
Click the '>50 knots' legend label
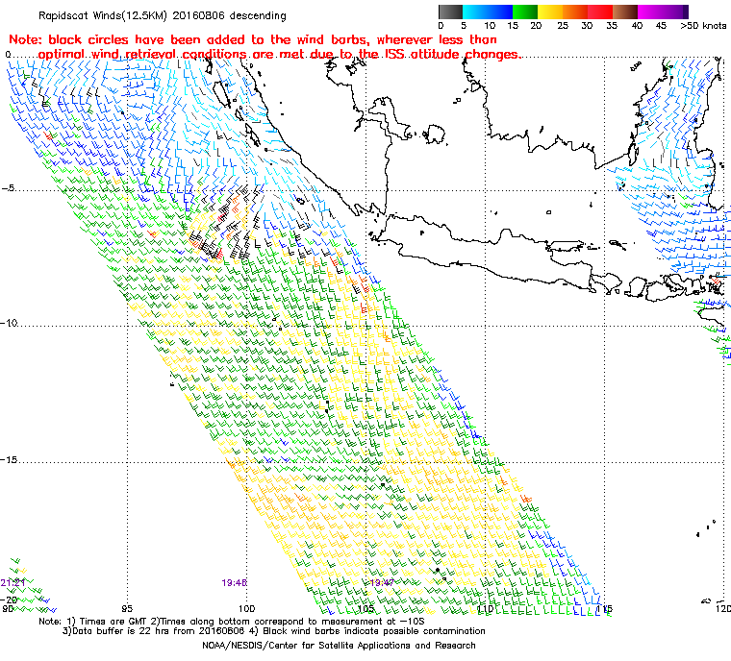click(x=703, y=26)
